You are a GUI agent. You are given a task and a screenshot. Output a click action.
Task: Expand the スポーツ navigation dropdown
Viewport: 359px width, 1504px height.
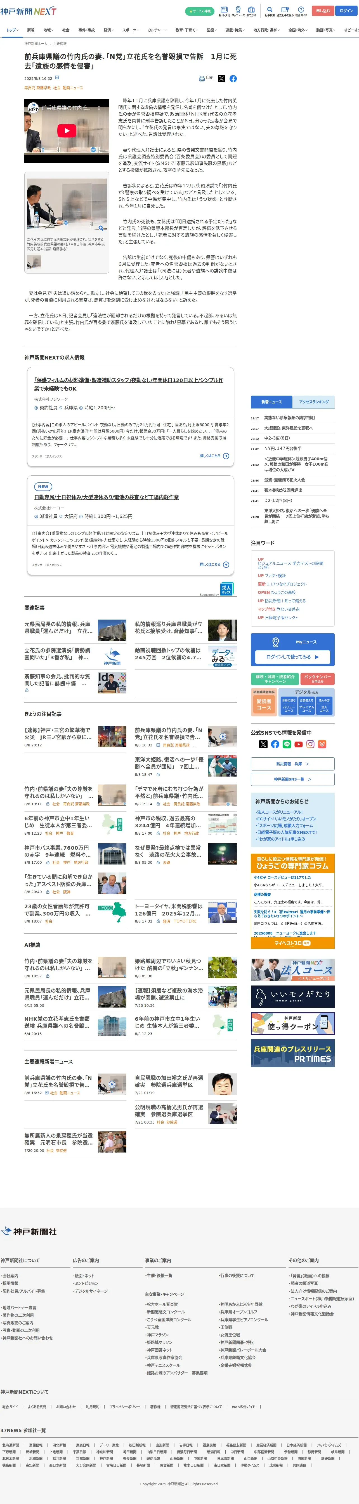[x=131, y=30]
